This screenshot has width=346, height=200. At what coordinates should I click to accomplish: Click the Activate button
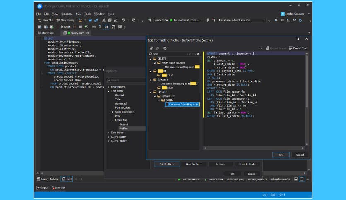221,164
